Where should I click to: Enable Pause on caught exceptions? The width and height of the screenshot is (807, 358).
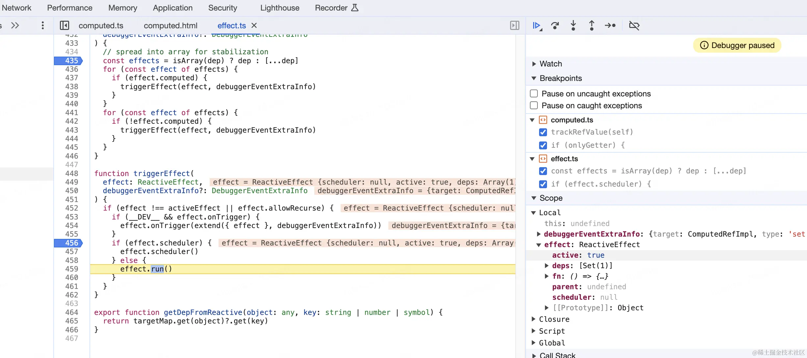(x=534, y=106)
